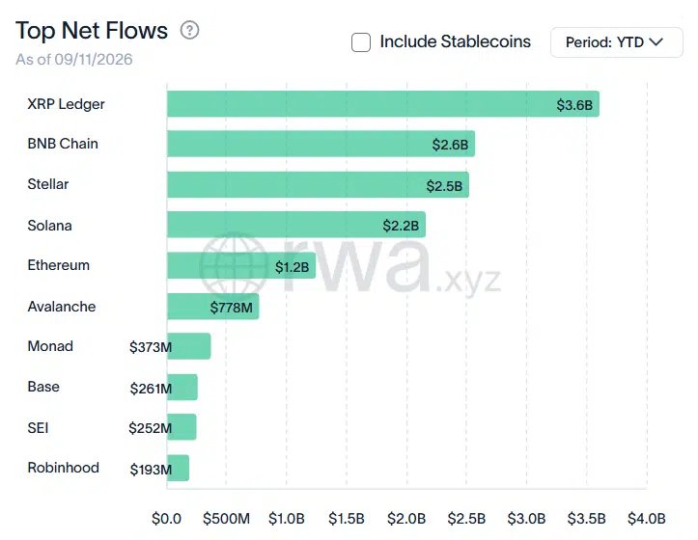Enable the Include Stablecoins checkbox

[360, 42]
